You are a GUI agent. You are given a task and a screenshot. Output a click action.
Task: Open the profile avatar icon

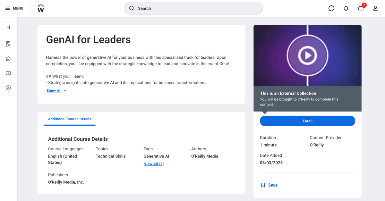click(375, 8)
